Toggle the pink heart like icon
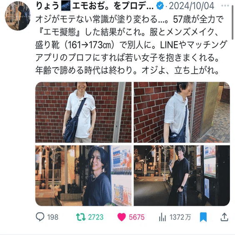Screen dimensions: 235x235 (121, 217)
